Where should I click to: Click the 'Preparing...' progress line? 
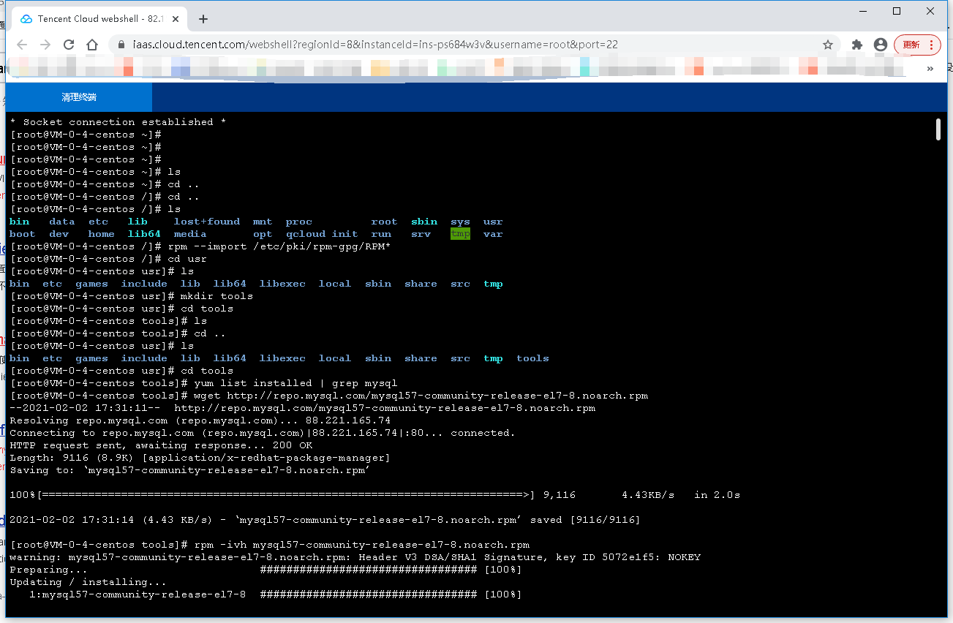pyautogui.click(x=265, y=570)
